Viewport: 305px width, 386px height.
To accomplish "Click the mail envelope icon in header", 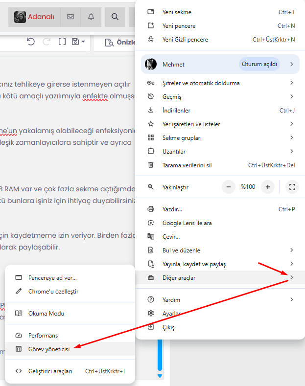I will (70, 17).
